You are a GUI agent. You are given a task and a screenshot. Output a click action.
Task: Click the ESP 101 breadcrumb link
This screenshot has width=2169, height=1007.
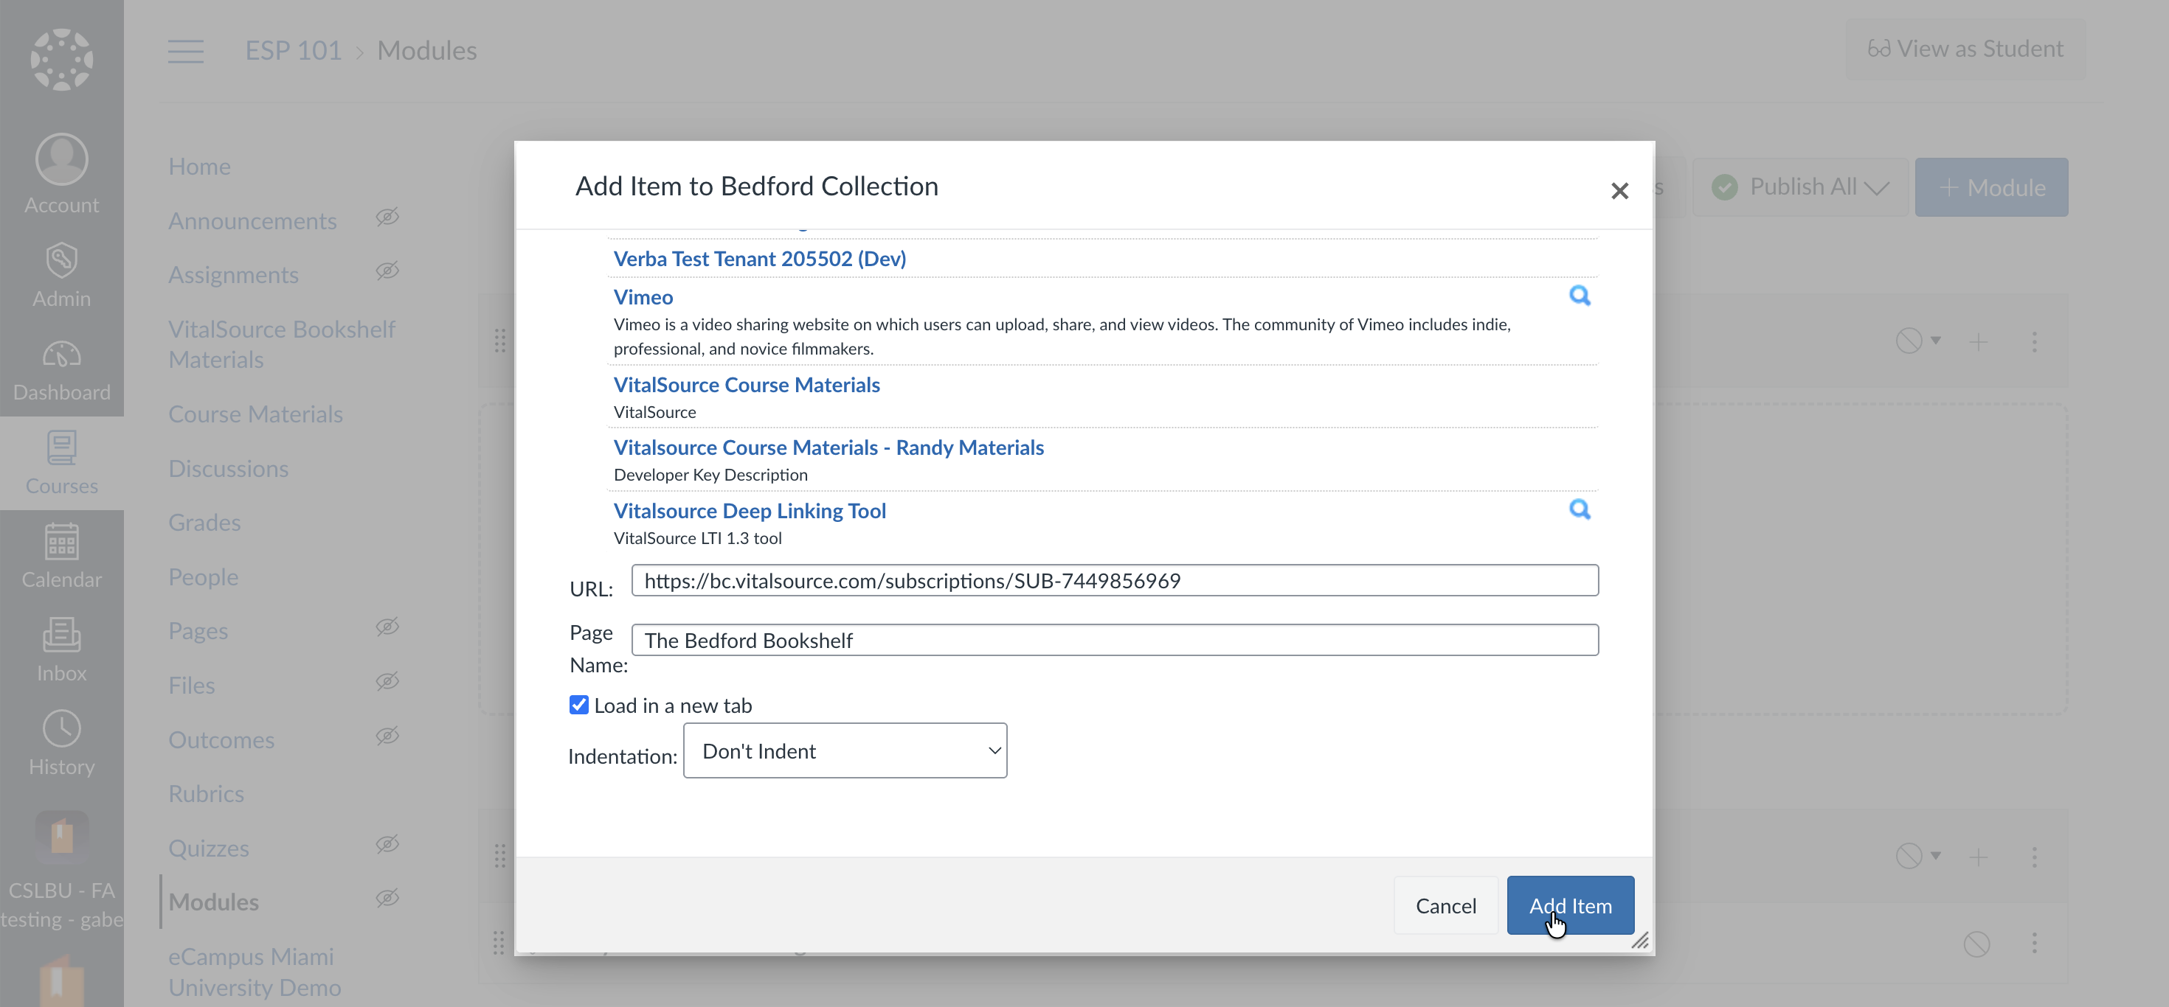coord(293,50)
